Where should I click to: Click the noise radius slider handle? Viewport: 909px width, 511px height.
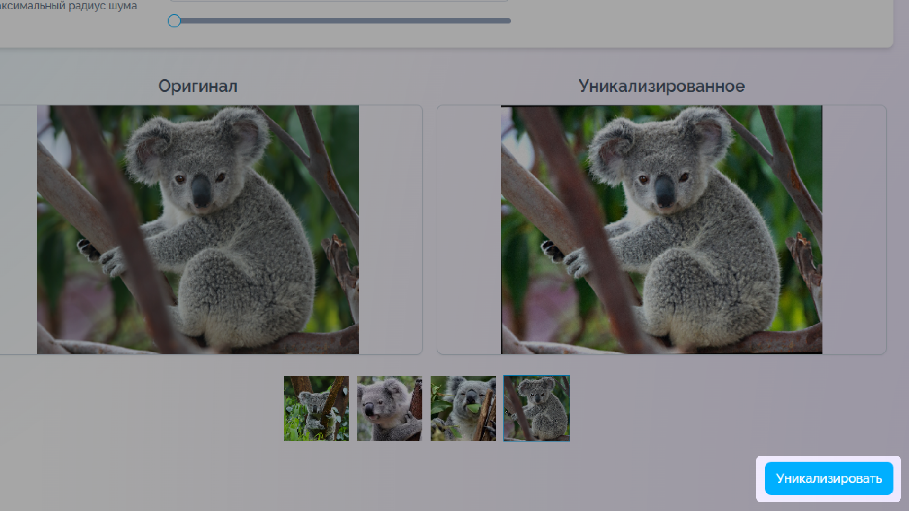click(174, 21)
